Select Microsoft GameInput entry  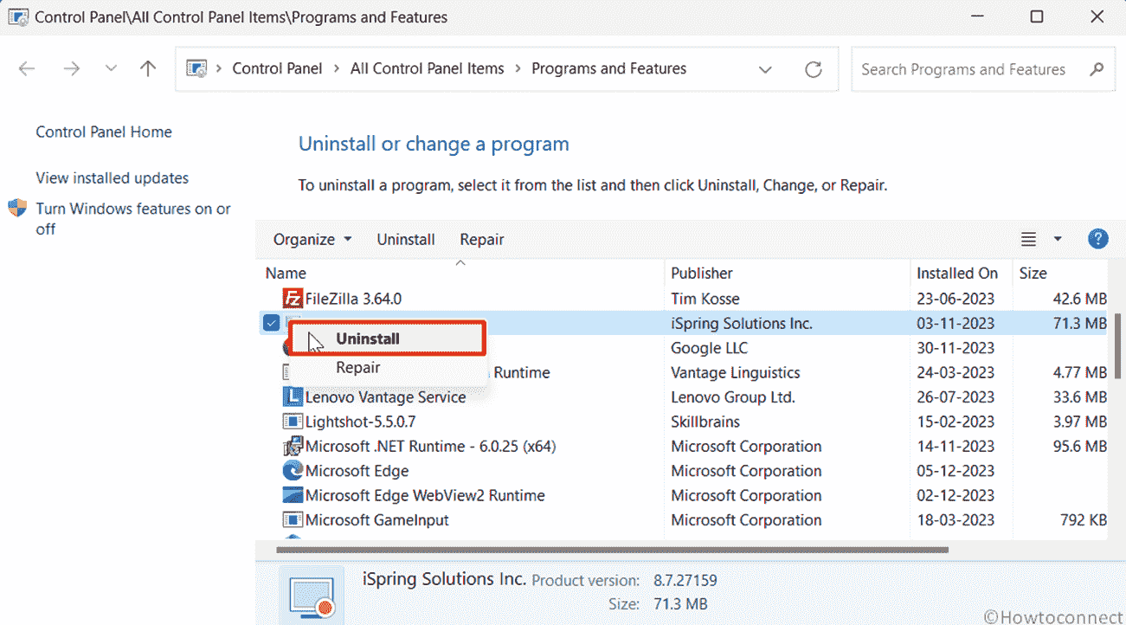(x=376, y=520)
